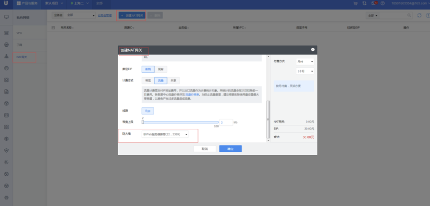
Task: Expand the 月付 payment method dropdown
Action: click(x=305, y=62)
